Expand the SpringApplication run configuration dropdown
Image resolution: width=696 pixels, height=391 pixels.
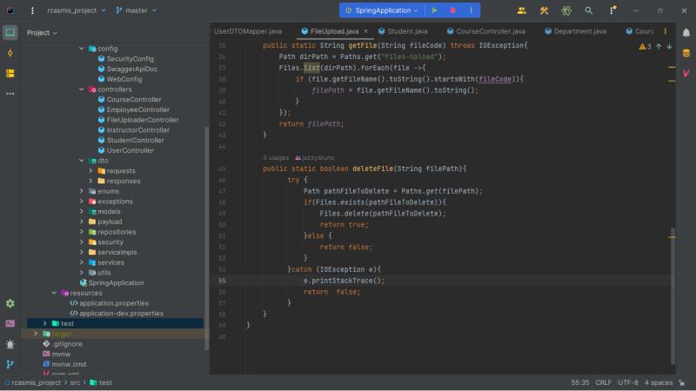(x=386, y=10)
